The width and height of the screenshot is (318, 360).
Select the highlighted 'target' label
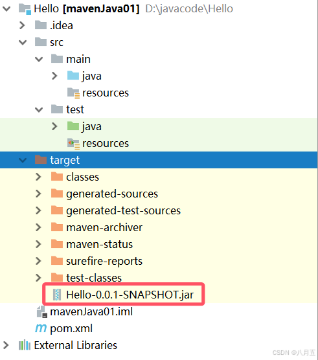click(x=65, y=161)
